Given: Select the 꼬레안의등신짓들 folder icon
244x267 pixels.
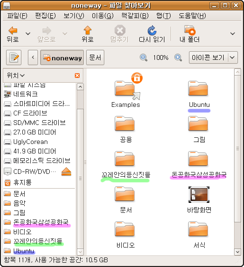Looking at the screenshot, I should [x=125, y=159].
